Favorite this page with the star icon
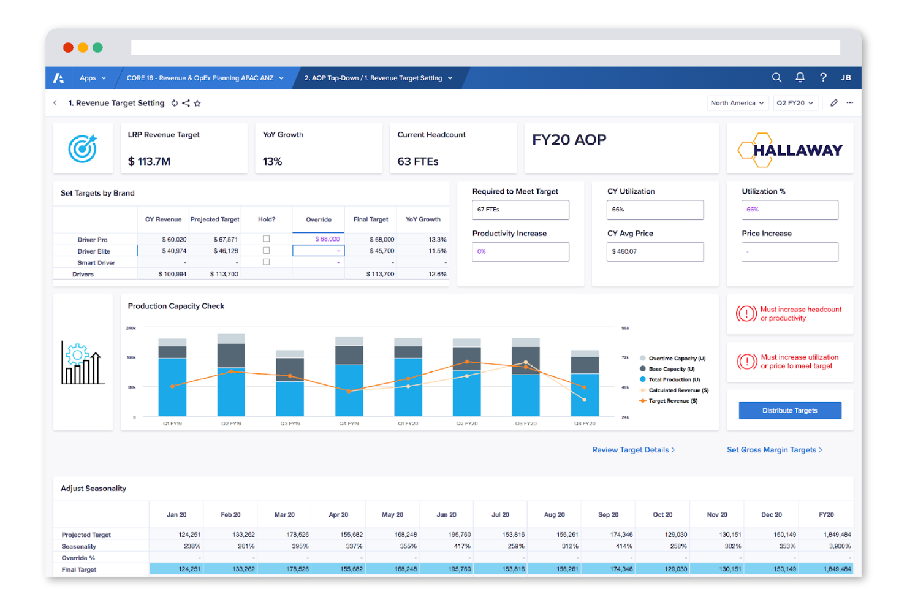The width and height of the screenshot is (907, 605). pos(197,103)
